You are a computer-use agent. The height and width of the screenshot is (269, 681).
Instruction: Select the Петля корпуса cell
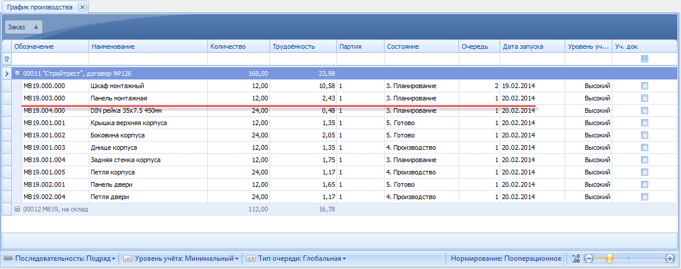coord(148,172)
